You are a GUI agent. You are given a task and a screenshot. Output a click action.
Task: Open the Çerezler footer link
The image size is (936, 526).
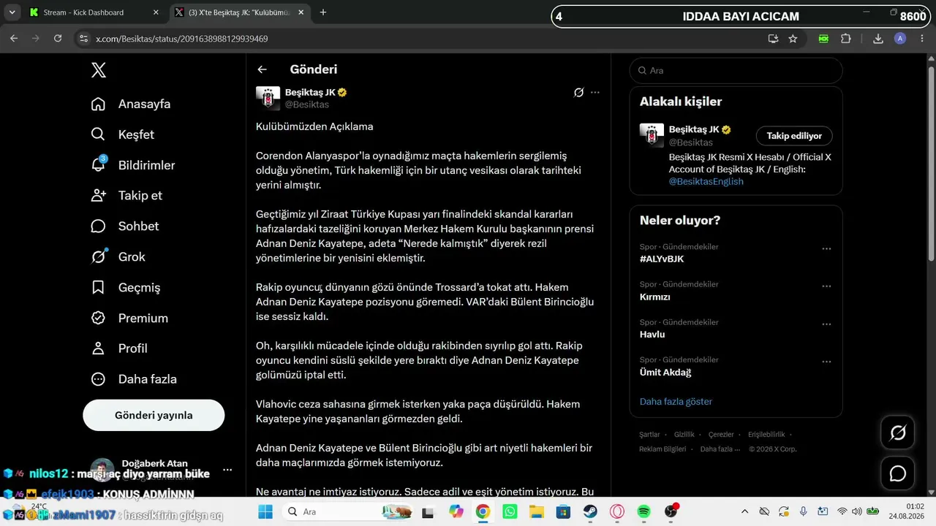pyautogui.click(x=721, y=434)
